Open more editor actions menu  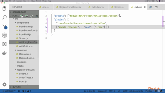pos(162,7)
